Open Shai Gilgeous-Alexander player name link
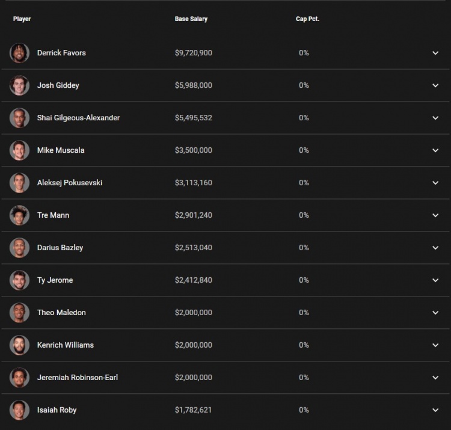Screen dimensions: 451x430 (78, 118)
